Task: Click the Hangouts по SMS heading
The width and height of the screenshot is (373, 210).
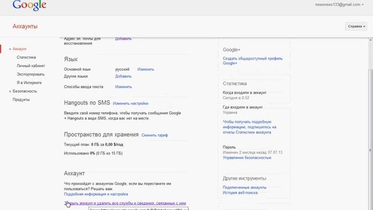Action: (x=87, y=103)
